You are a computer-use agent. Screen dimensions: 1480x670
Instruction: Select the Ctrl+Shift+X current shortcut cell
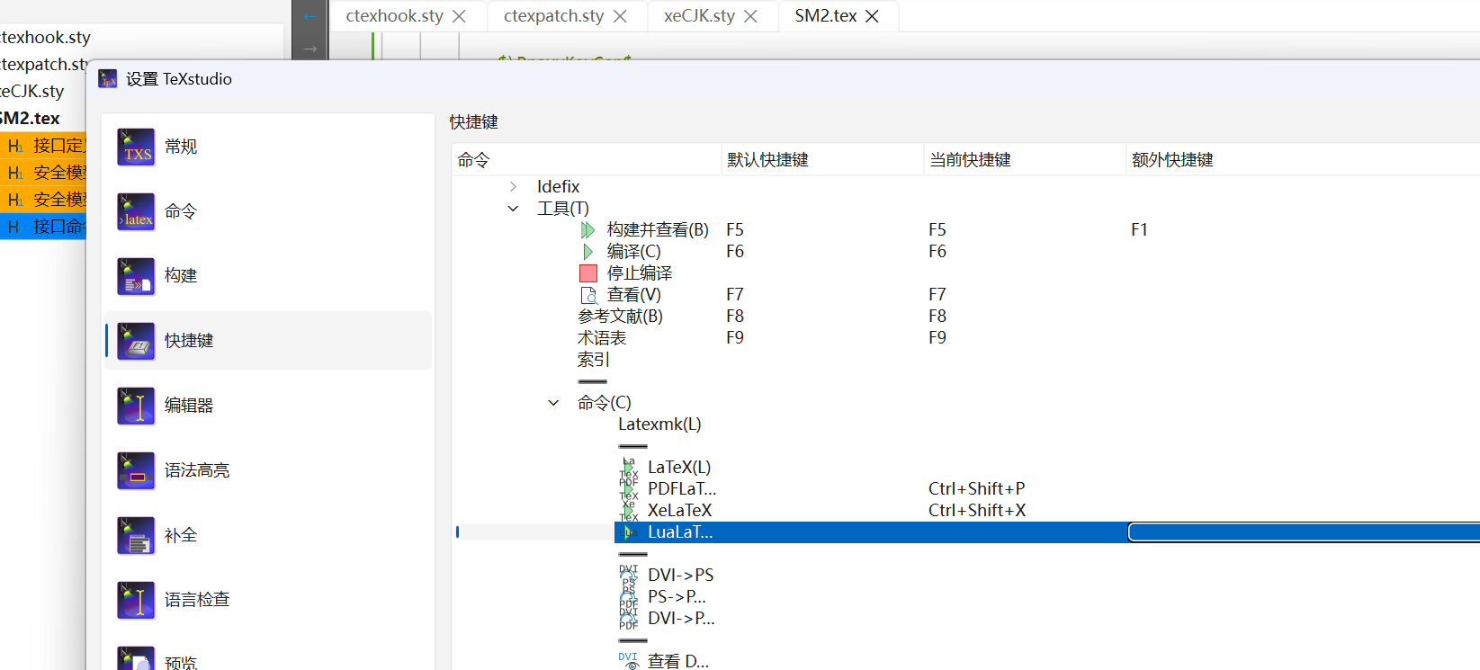click(976, 511)
